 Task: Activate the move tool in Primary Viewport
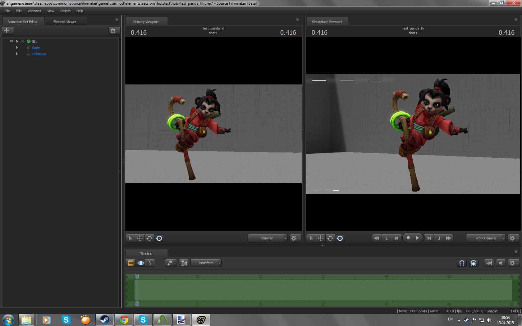[x=140, y=238]
